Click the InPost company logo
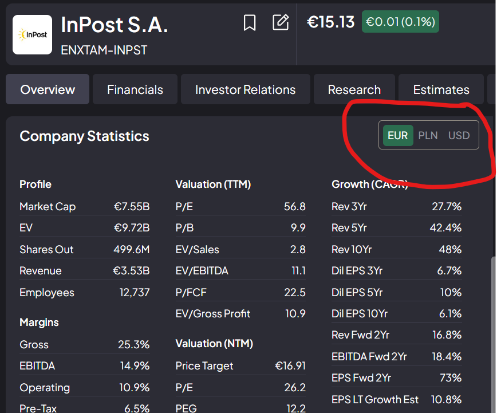497x413 pixels. (32, 34)
